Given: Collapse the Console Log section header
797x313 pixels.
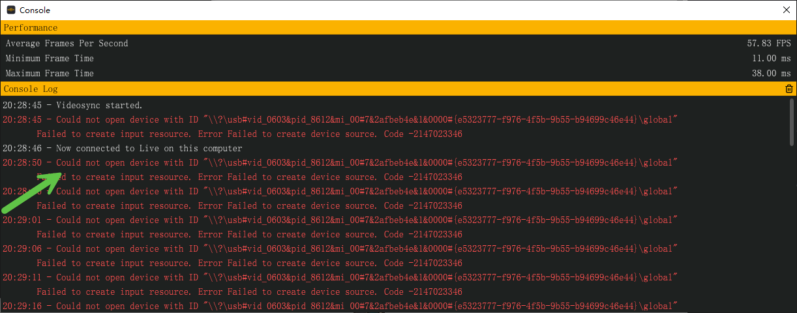Looking at the screenshot, I should (31, 89).
